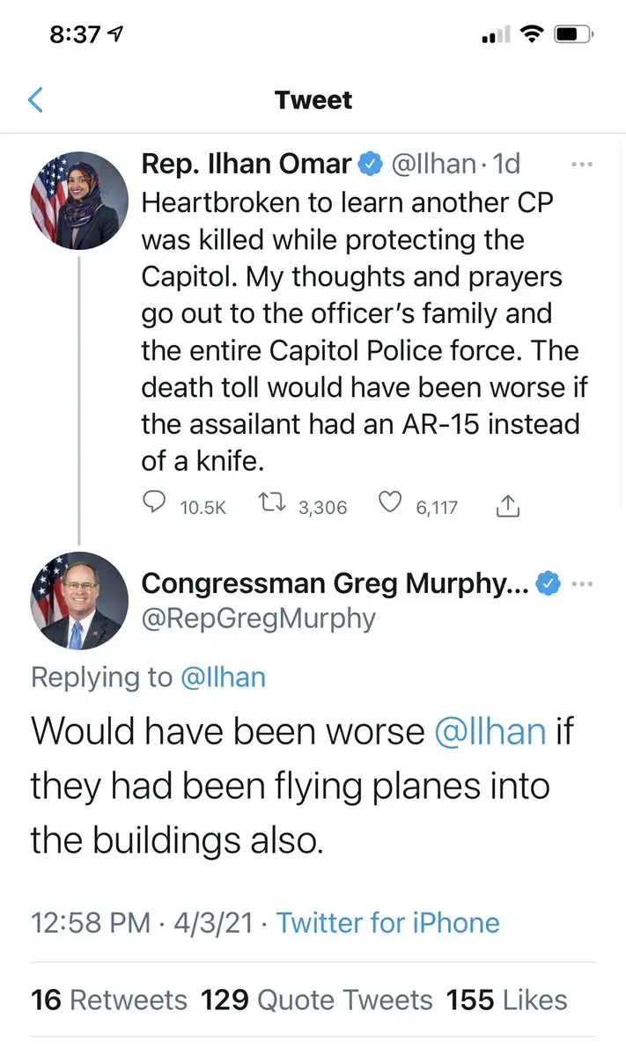Tap the share icon under Omar's tweet
Image resolution: width=626 pixels, height=1055 pixels.
(510, 505)
